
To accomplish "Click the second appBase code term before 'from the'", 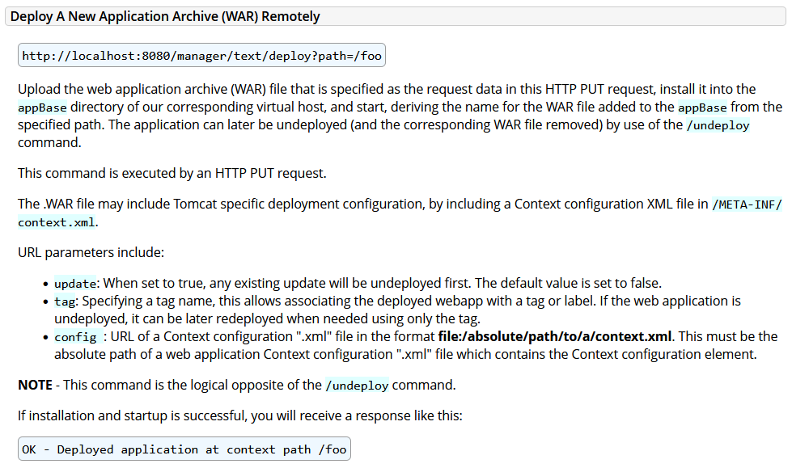I will [702, 108].
